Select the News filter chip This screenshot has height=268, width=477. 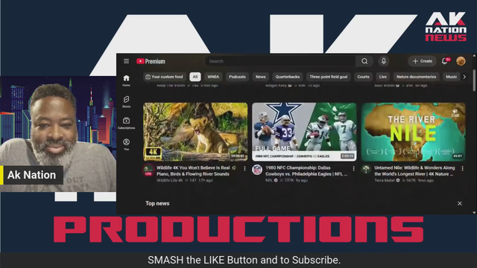(260, 77)
